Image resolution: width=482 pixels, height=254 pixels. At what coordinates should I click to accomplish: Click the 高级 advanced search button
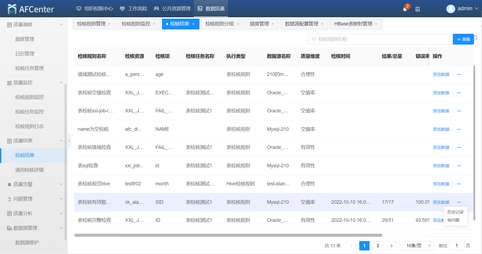coord(463,39)
